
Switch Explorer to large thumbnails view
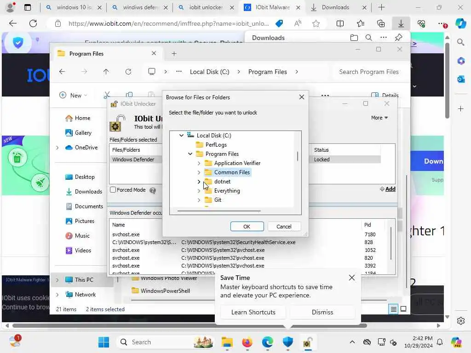click(x=403, y=309)
